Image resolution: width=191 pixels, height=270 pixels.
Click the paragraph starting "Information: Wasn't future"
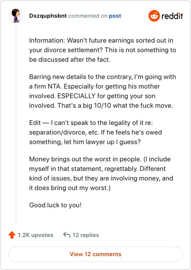(x=103, y=50)
